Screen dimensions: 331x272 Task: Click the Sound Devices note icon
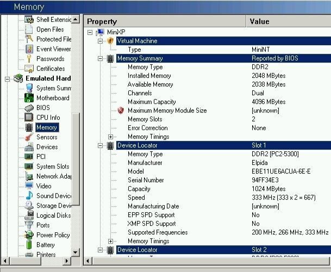[x=29, y=195]
